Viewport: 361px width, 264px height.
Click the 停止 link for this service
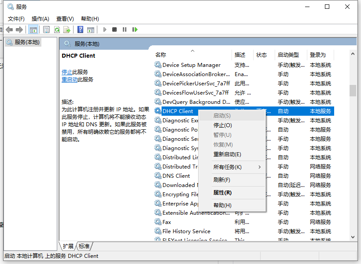(x=67, y=72)
